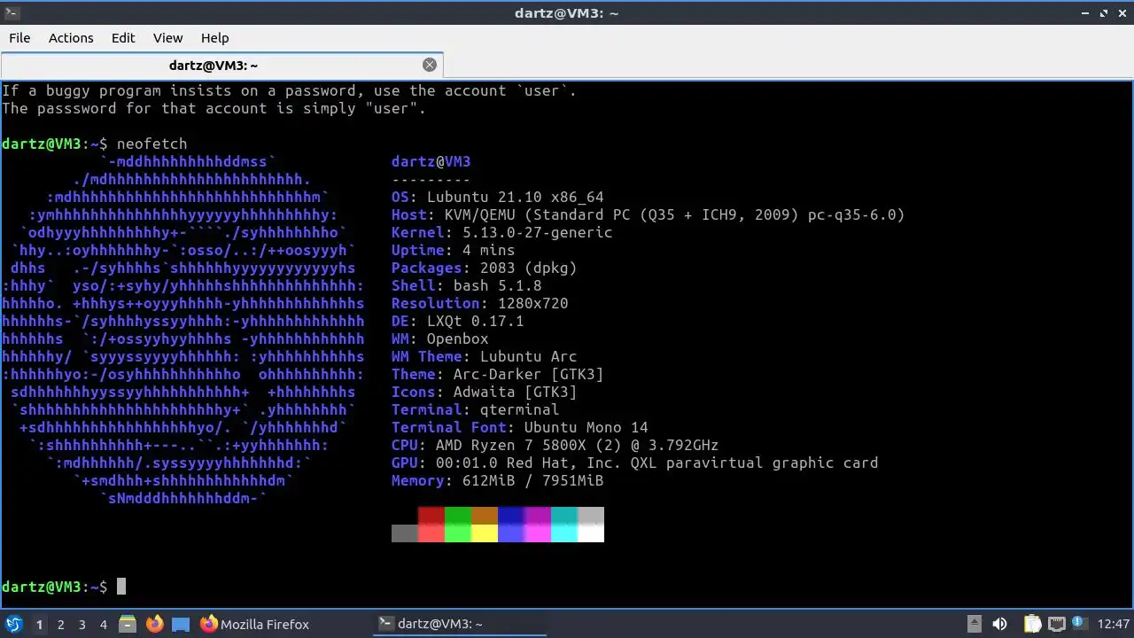Open the LXQt application menu
Image resolution: width=1134 pixels, height=638 pixels.
click(x=13, y=624)
